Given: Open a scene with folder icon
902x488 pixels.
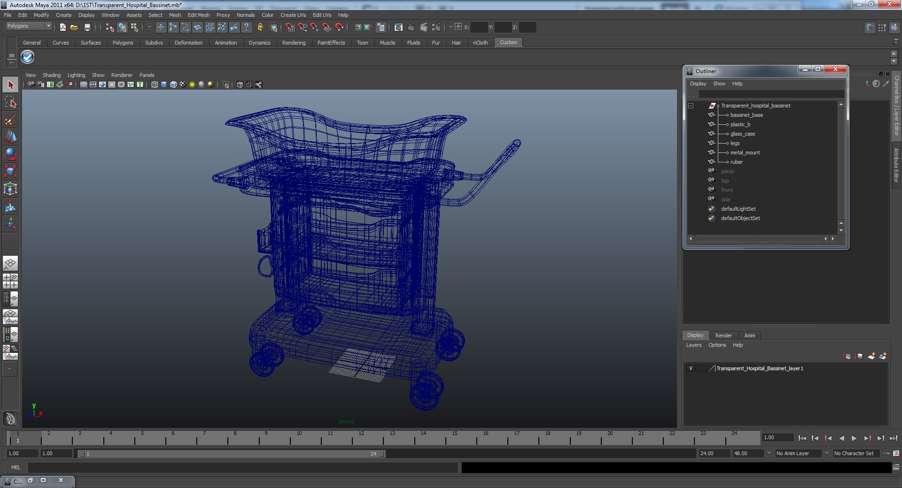Looking at the screenshot, I should [74, 28].
